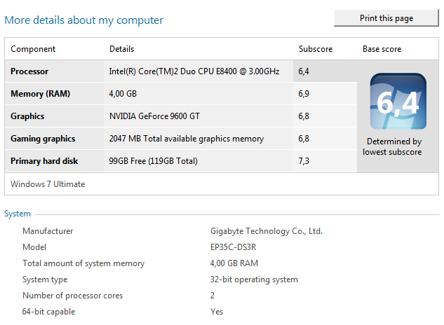The width and height of the screenshot is (444, 325).
Task: Click the Base score column header
Action: pos(382,49)
